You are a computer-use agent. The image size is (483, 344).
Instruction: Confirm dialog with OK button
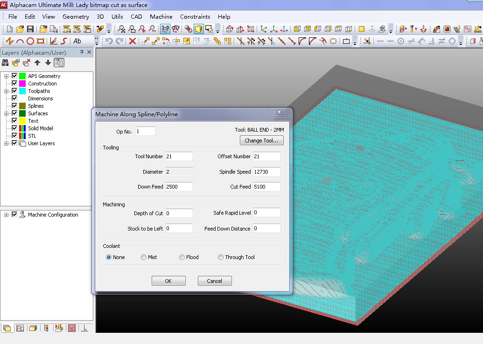pyautogui.click(x=168, y=281)
